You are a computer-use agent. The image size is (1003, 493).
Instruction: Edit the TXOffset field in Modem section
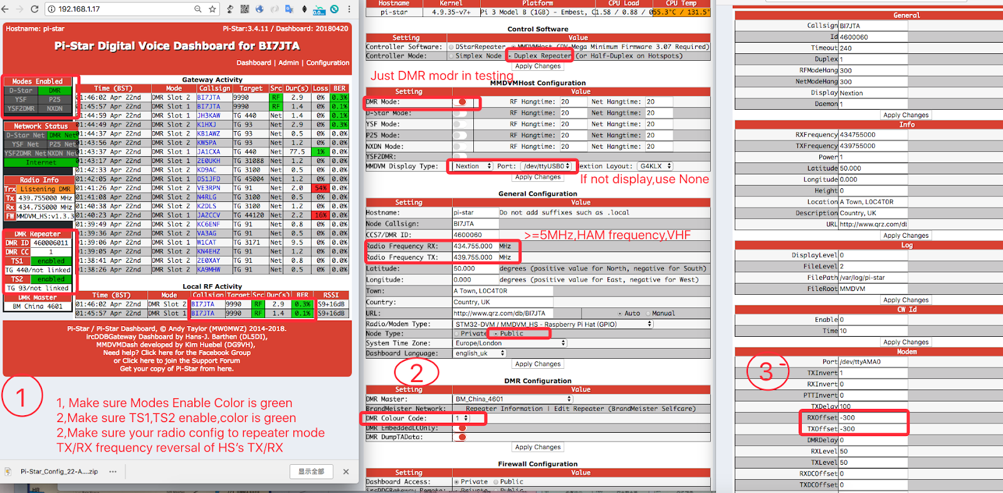(x=873, y=429)
